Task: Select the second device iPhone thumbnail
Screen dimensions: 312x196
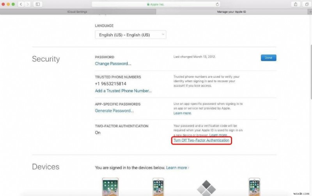Action: coord(158,187)
